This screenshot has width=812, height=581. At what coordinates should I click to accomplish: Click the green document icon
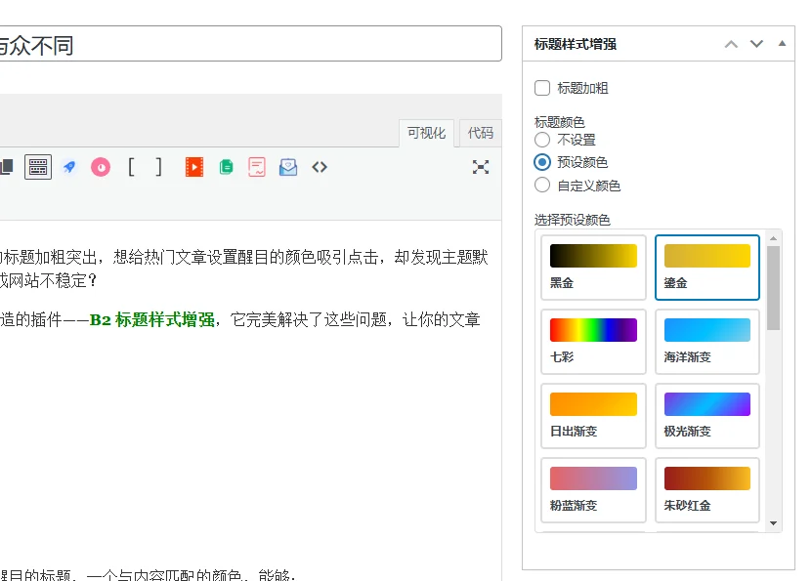[226, 167]
